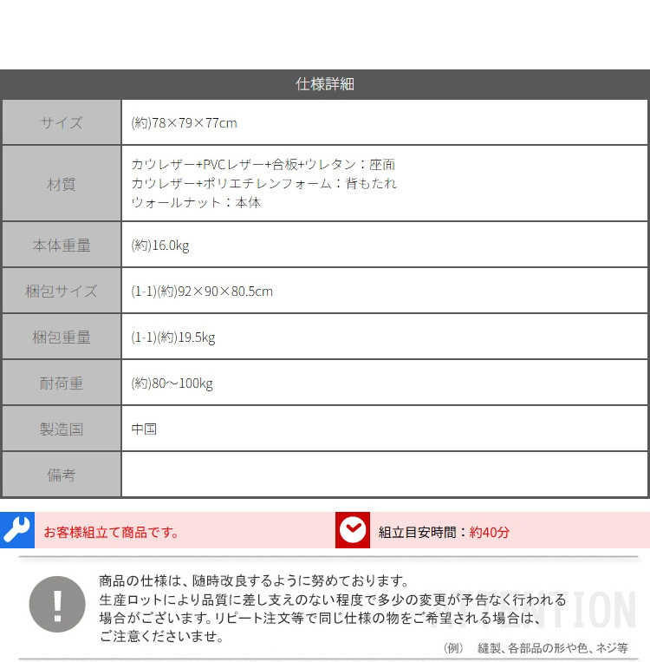
Task: Click the package size 92×90×80.5cm value
Action: pyautogui.click(x=202, y=292)
